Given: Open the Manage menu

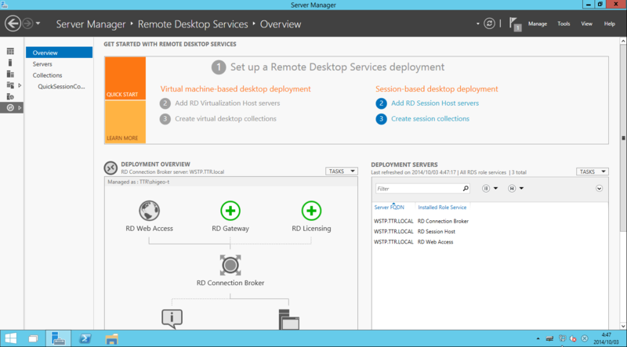Looking at the screenshot, I should [538, 24].
